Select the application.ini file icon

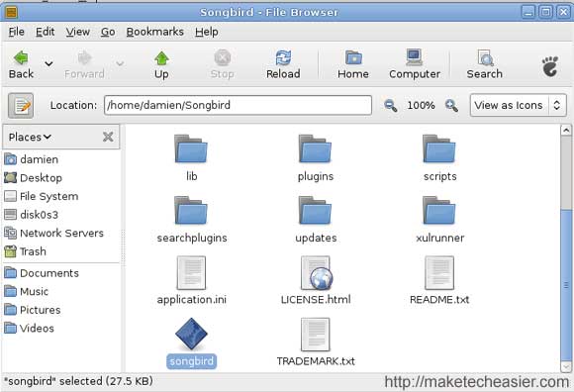[x=191, y=273]
